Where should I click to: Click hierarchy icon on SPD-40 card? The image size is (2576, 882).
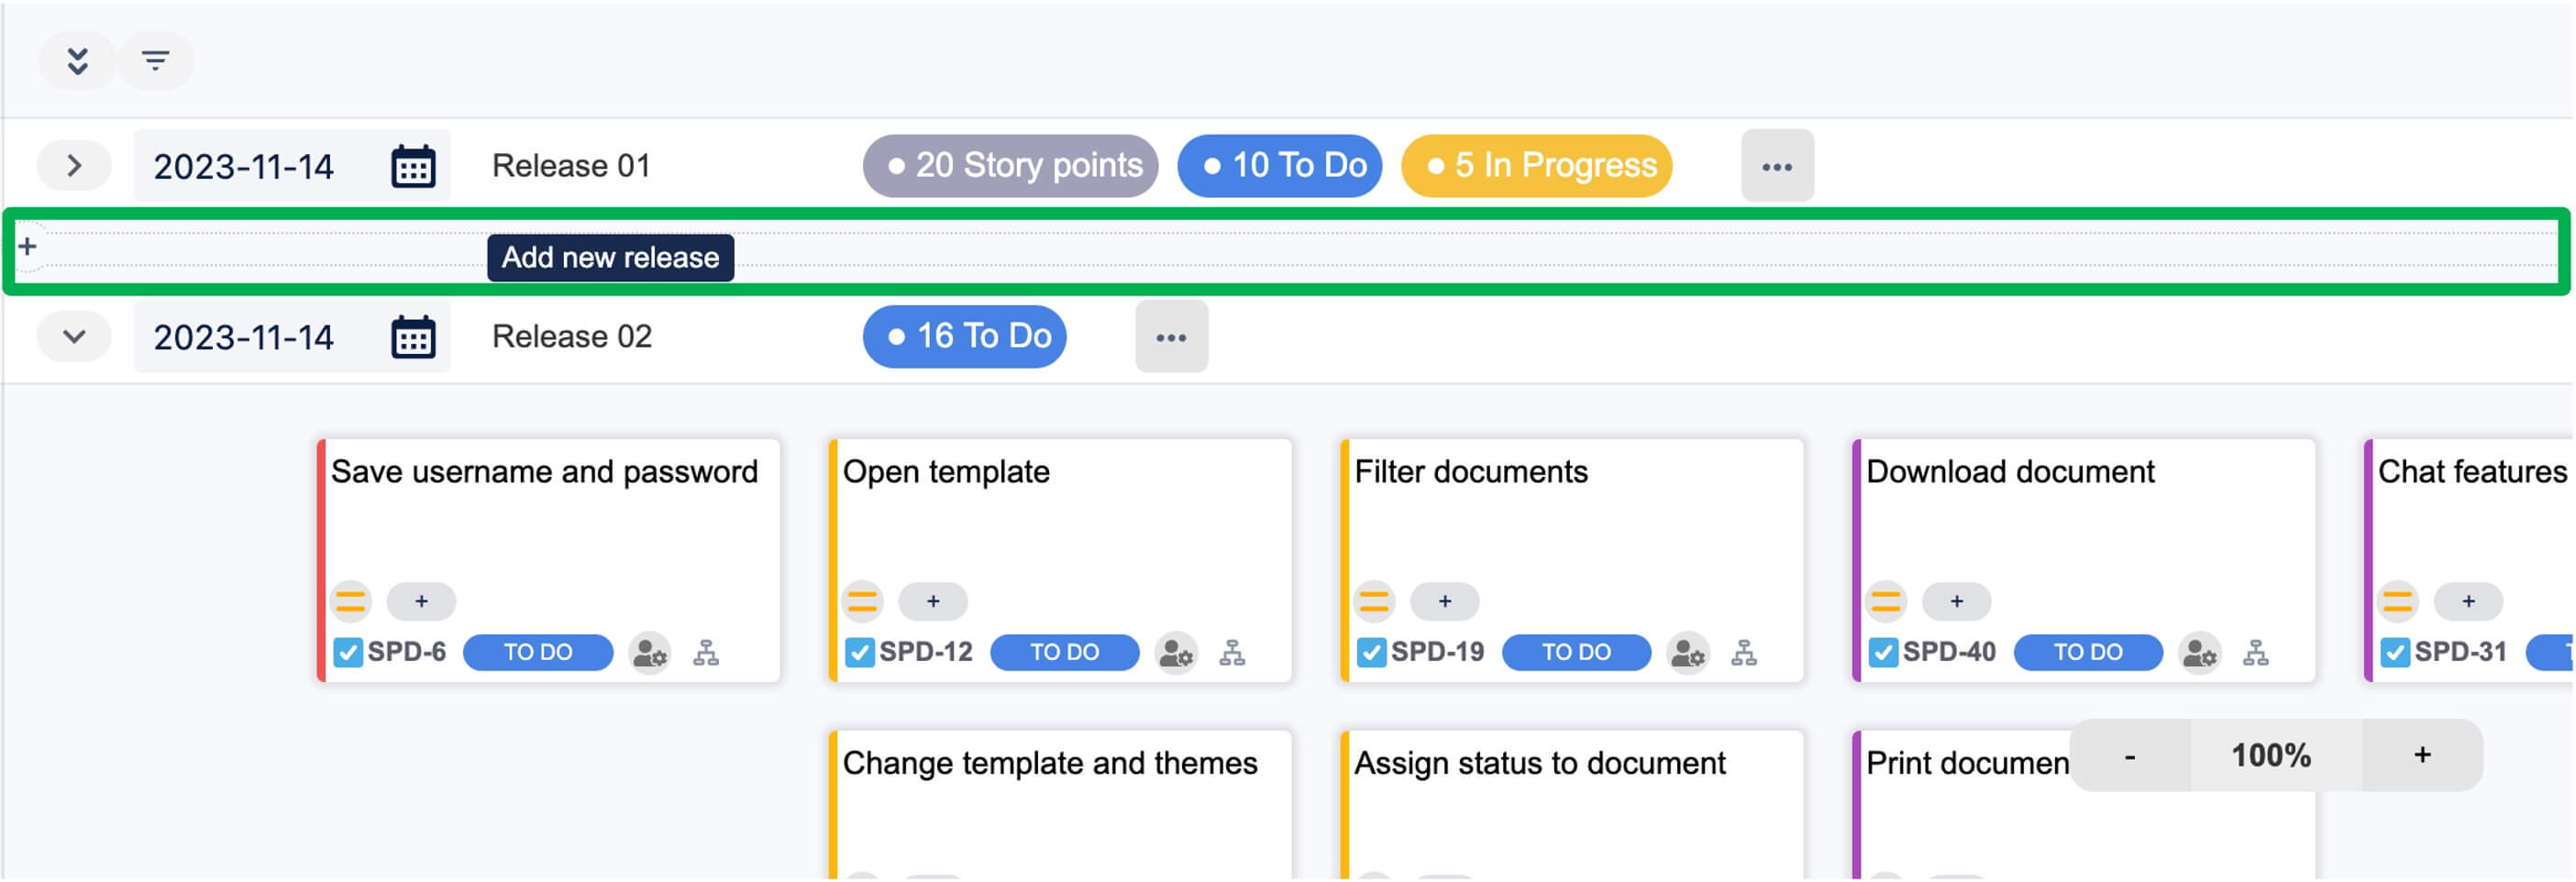coord(2255,653)
